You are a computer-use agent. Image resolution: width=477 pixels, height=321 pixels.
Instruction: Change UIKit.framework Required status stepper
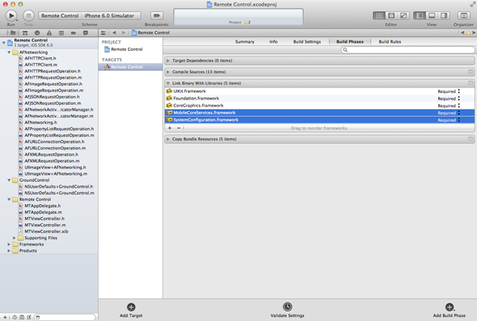click(459, 91)
